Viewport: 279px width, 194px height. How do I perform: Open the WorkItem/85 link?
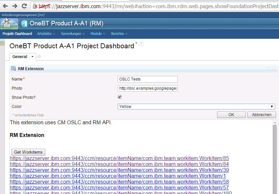(119, 158)
